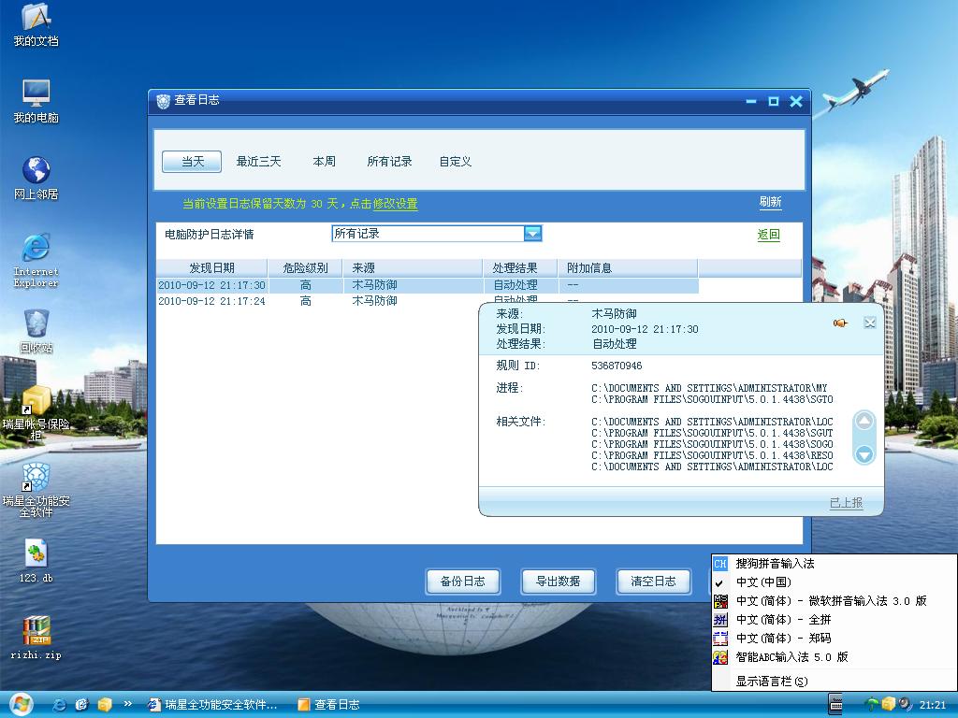Open the 123.db file icon
Viewport: 958px width, 718px height.
tap(36, 553)
